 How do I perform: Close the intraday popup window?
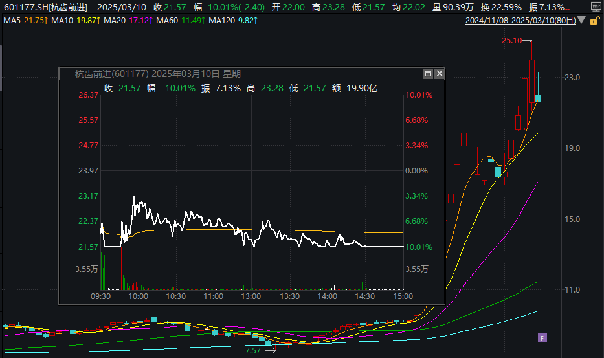click(439, 74)
